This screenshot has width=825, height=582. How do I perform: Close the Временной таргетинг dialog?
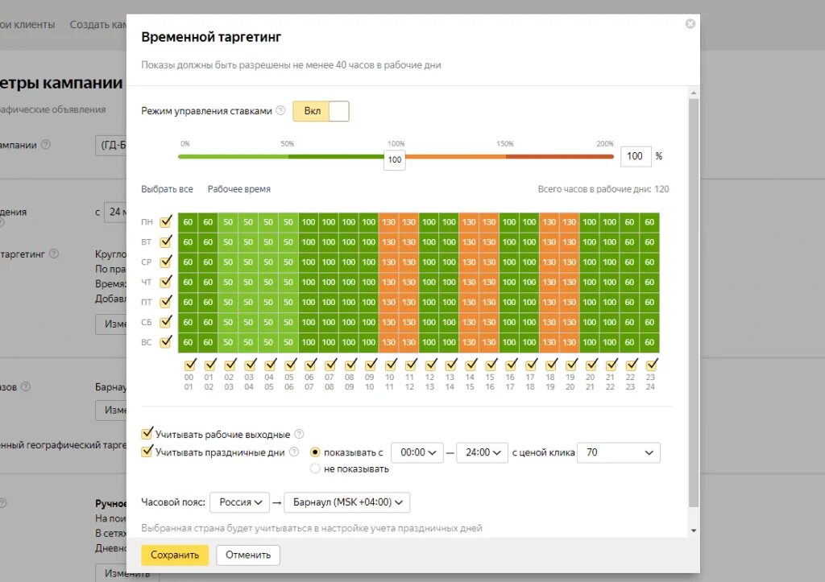pos(690,23)
